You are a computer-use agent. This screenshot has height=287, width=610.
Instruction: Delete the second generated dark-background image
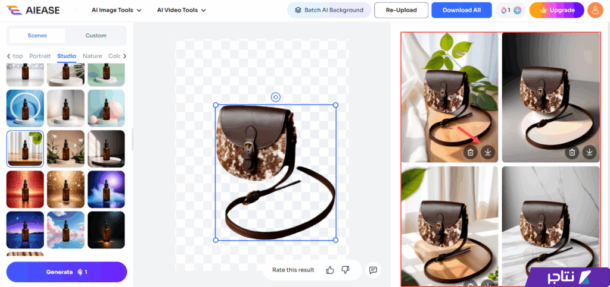(572, 152)
